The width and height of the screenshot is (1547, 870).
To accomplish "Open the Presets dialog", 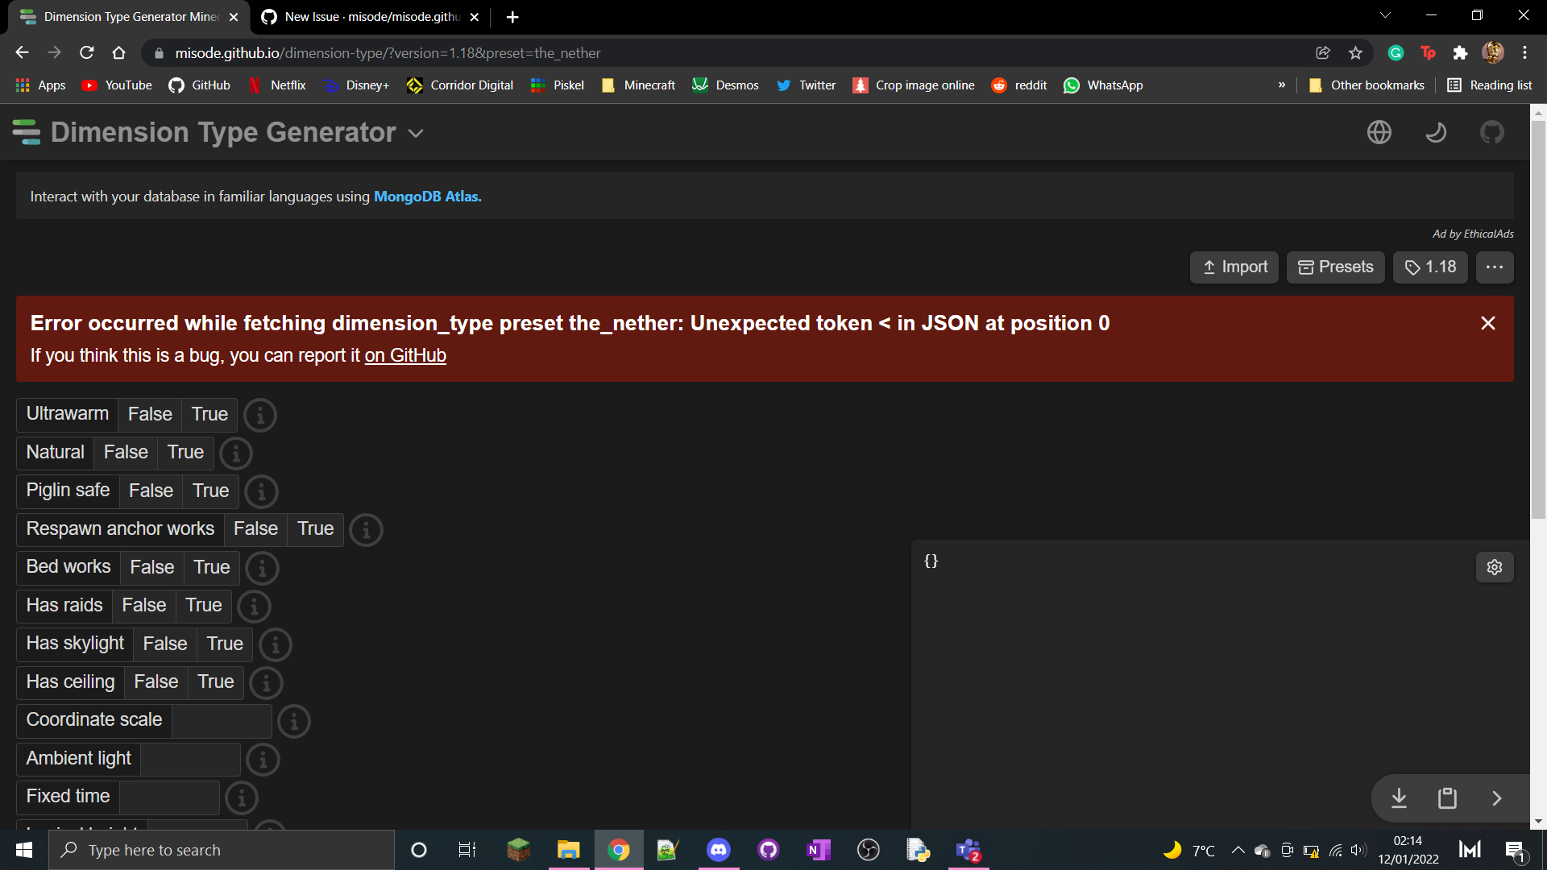I will tap(1335, 267).
